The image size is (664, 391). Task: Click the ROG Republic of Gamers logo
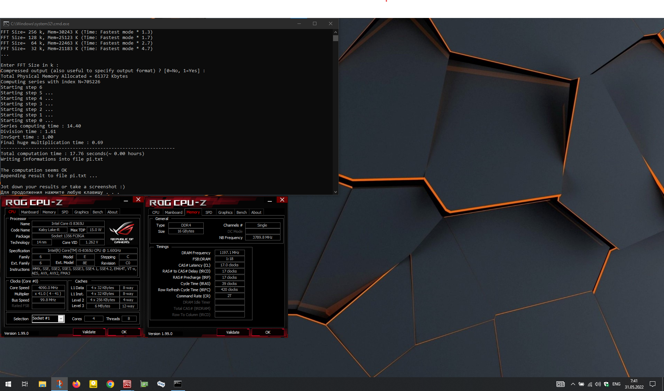[122, 232]
